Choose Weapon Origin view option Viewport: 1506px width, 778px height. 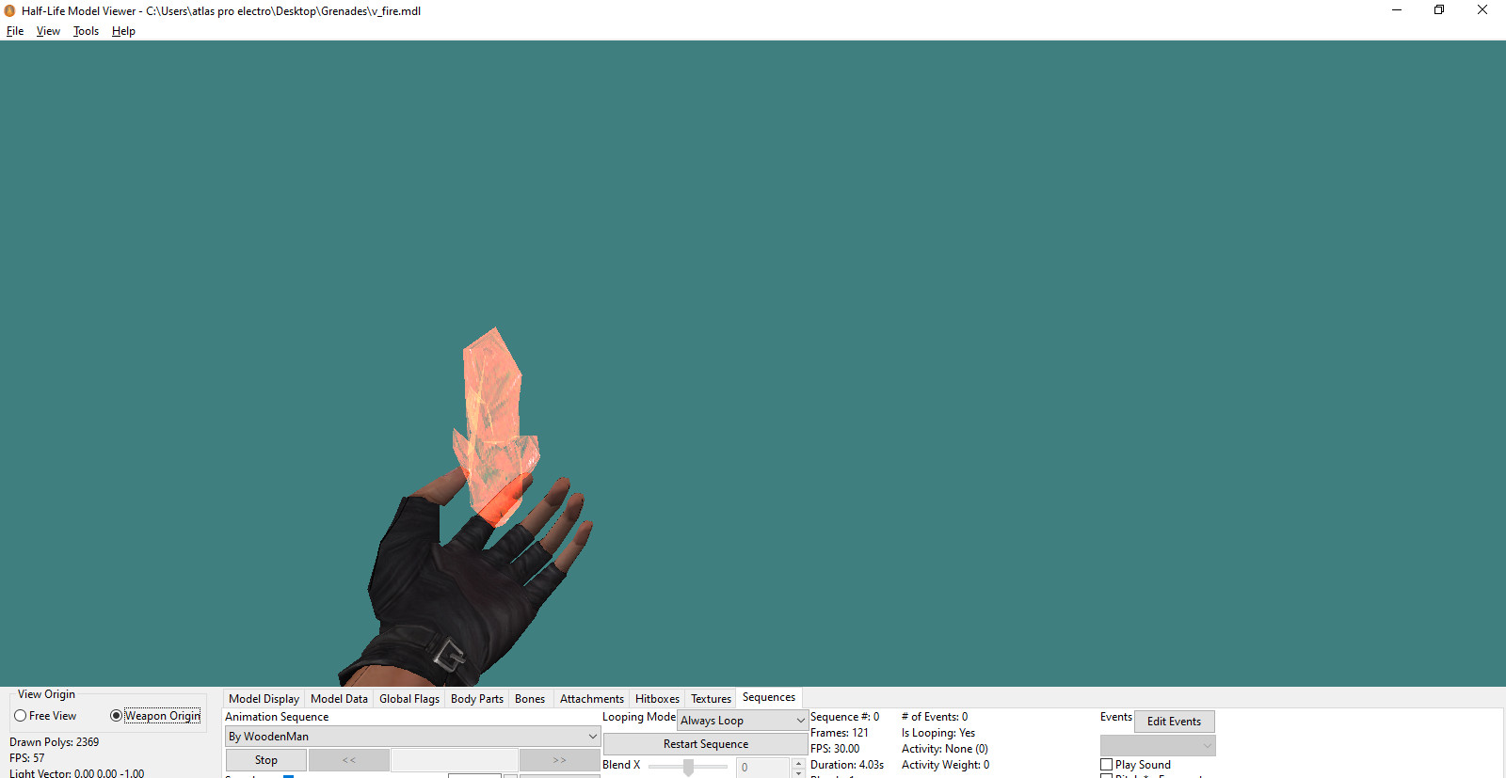117,716
